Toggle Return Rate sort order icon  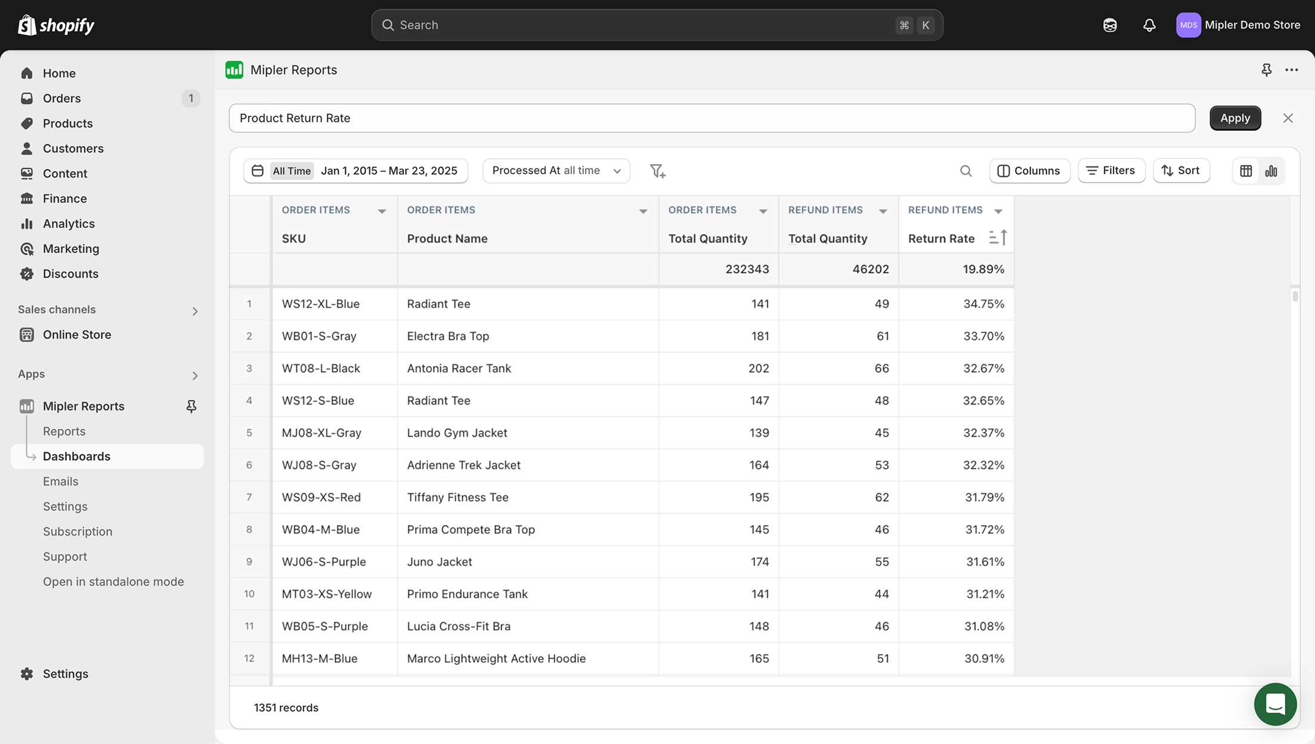tap(998, 238)
